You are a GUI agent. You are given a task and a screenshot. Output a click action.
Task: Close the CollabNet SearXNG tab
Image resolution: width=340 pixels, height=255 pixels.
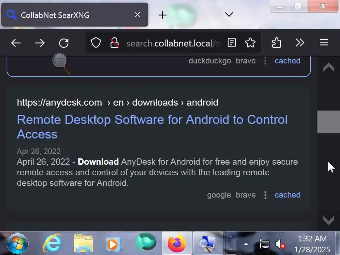(137, 15)
